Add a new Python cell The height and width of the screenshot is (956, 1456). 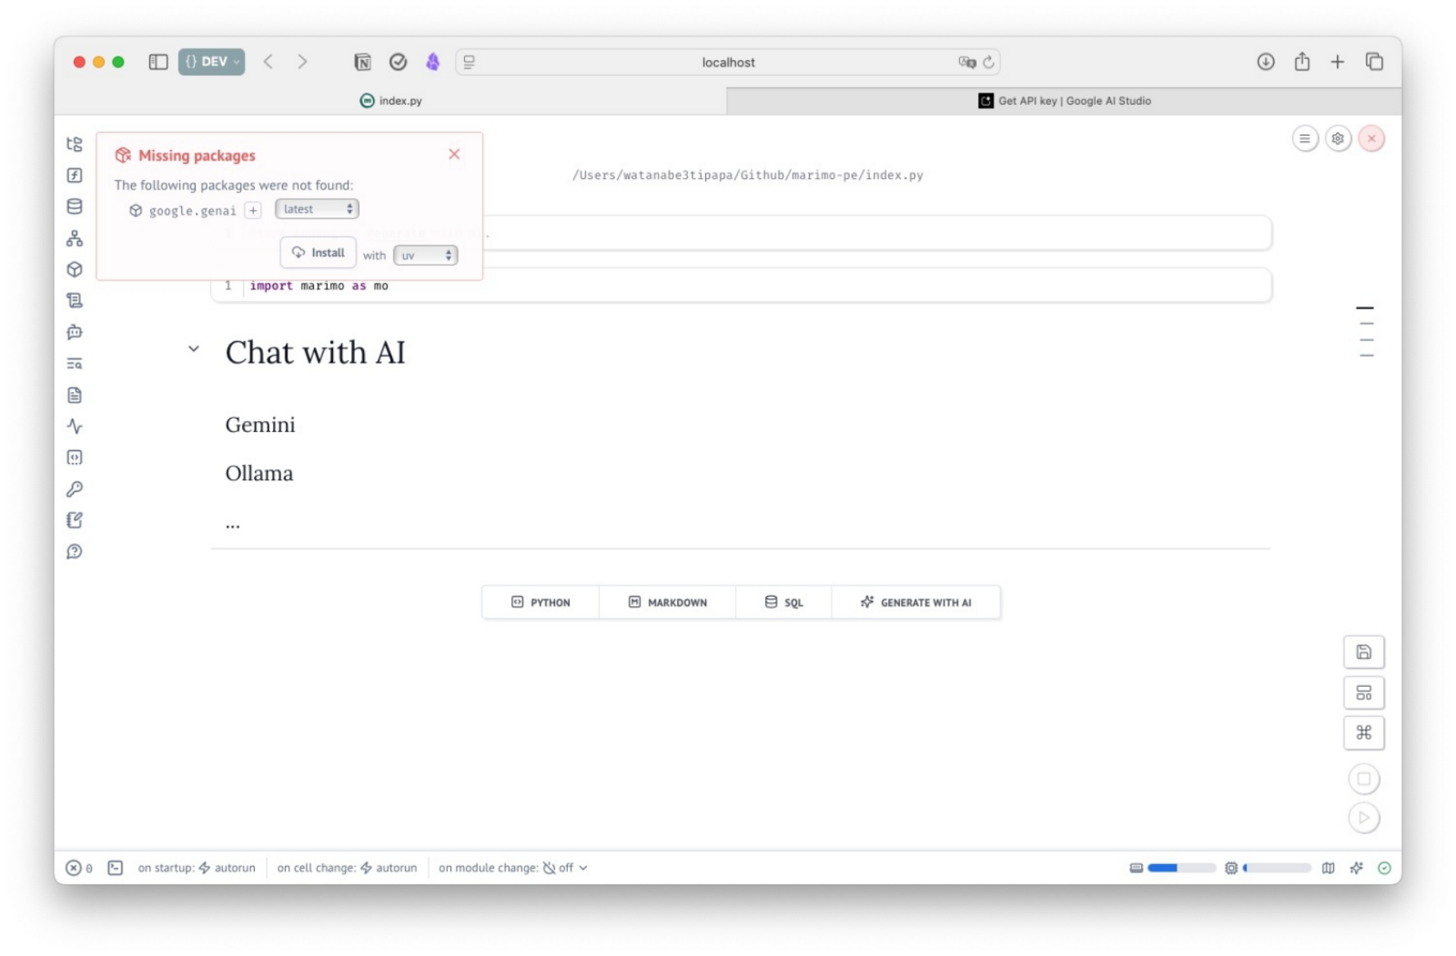point(540,602)
